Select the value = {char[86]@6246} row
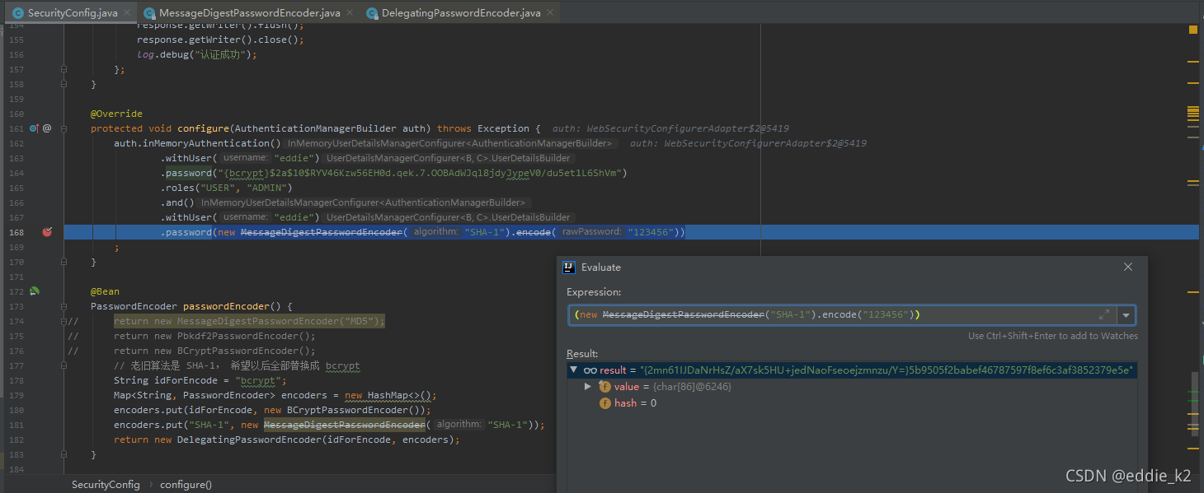 pos(852,387)
